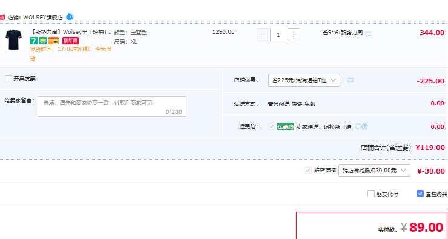Click the orange credit card badge
Viewport: 448px width, 239px height.
(53, 41)
